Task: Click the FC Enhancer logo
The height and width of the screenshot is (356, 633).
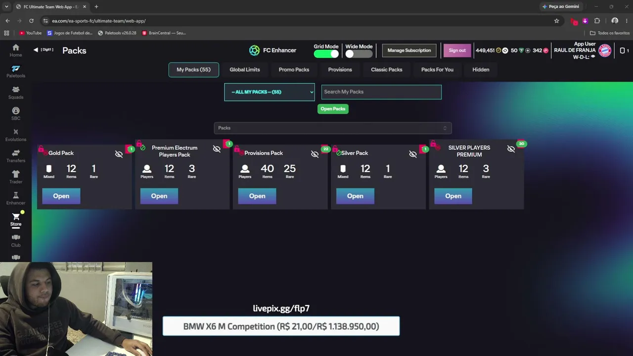Action: coord(254,50)
